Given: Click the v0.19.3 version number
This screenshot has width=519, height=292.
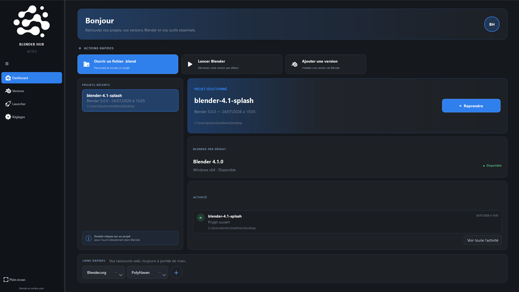Looking at the screenshot, I should click(32, 51).
